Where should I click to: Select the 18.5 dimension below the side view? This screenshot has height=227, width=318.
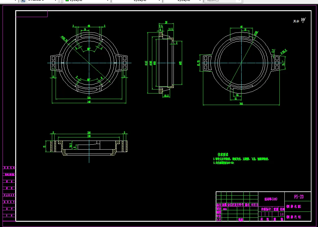tap(166, 96)
